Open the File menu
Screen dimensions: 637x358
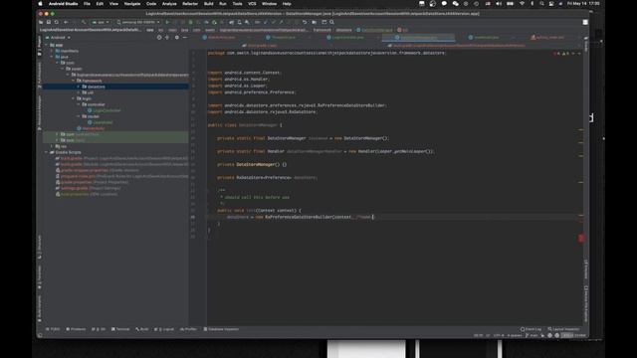pyautogui.click(x=87, y=4)
